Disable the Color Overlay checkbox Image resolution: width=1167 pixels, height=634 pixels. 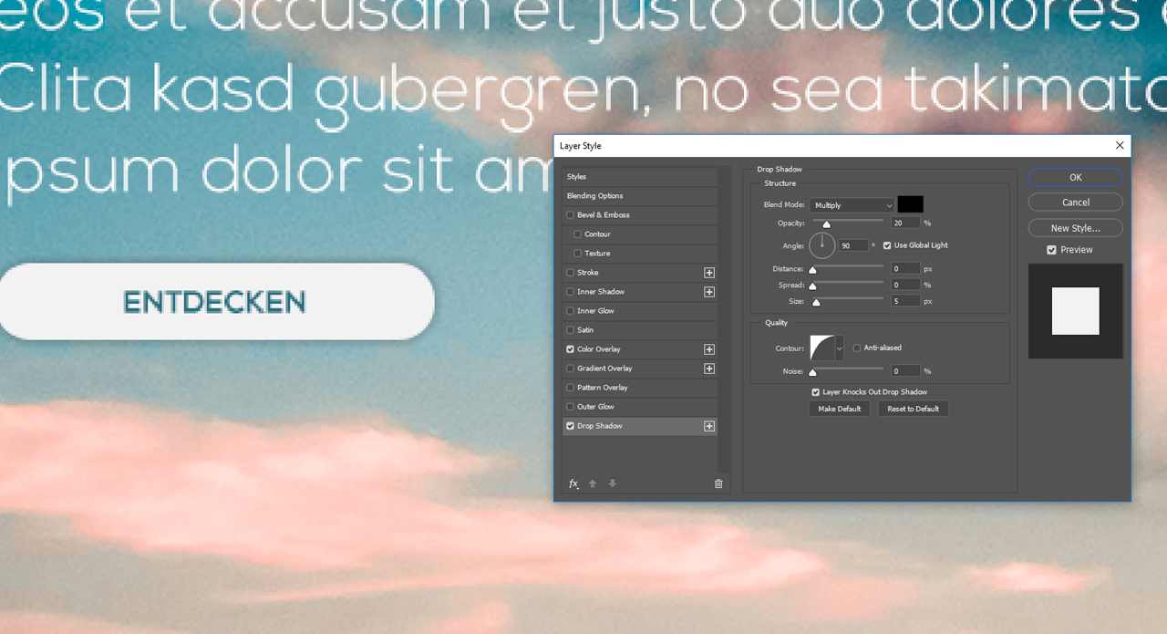click(x=571, y=349)
